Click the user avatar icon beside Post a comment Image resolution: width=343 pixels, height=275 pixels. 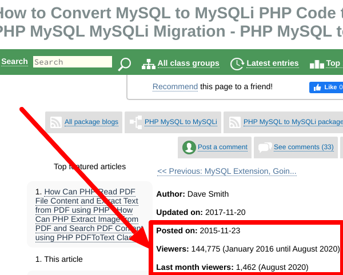coord(189,148)
